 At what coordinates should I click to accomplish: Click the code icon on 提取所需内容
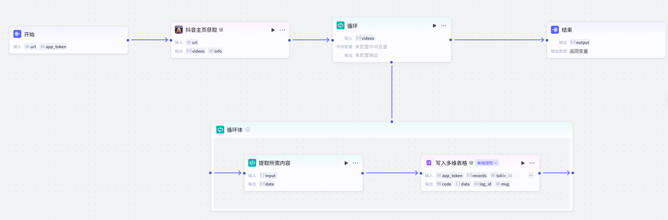[x=252, y=163]
